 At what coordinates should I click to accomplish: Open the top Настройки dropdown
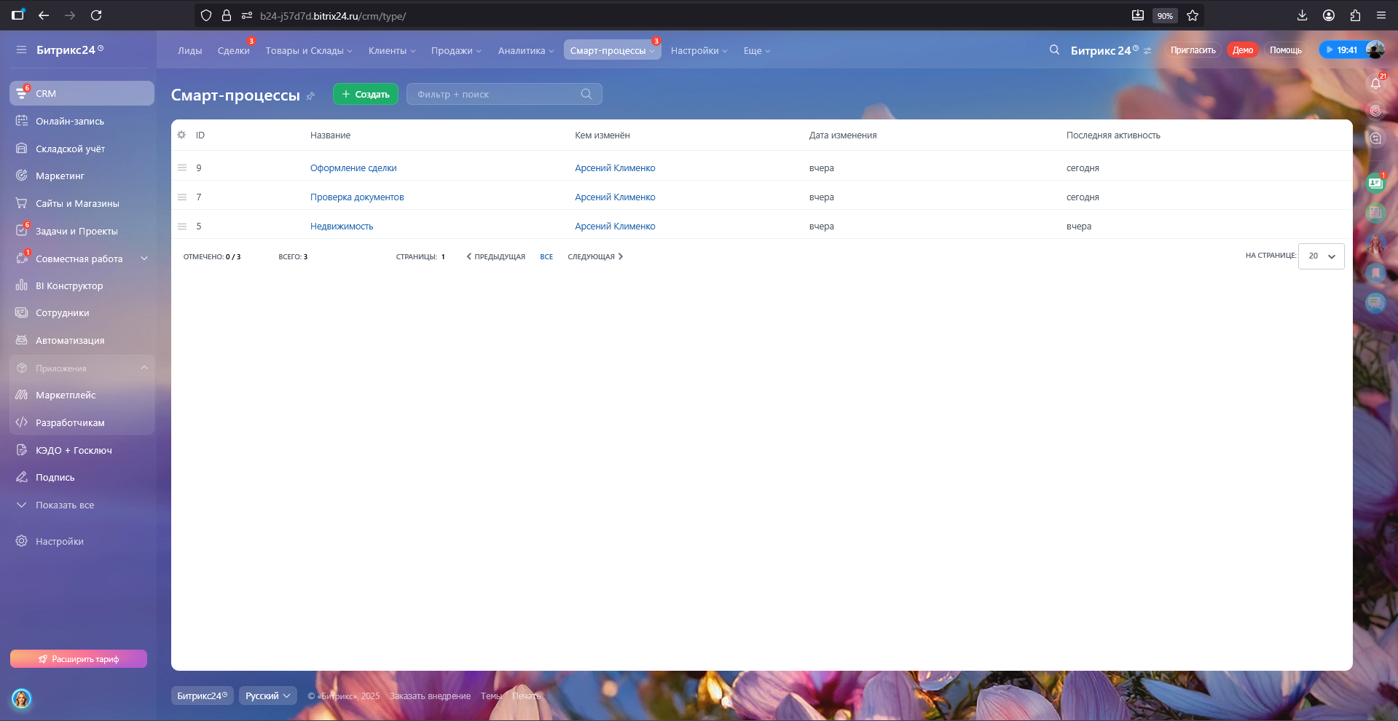coord(699,50)
